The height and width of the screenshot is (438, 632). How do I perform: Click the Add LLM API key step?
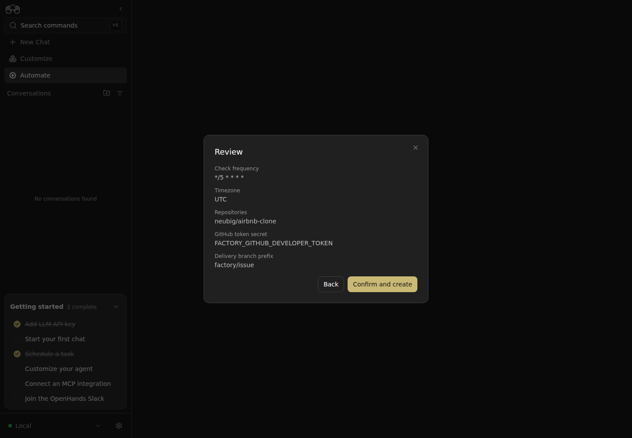tap(50, 324)
